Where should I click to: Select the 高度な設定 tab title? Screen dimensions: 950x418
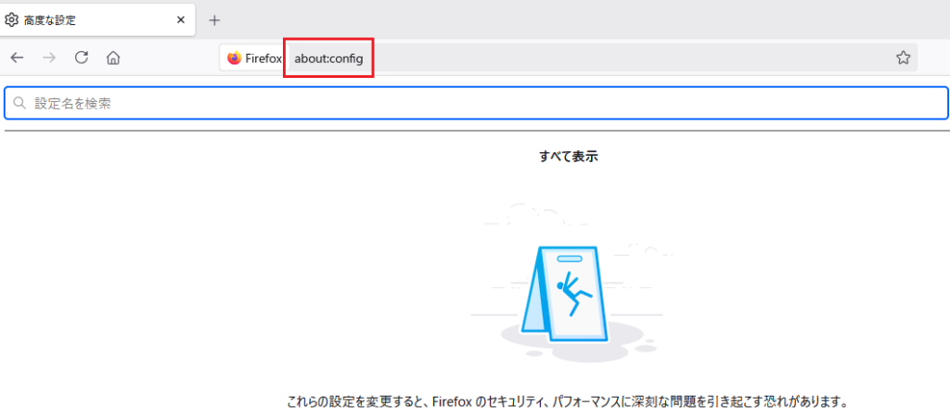[x=50, y=20]
